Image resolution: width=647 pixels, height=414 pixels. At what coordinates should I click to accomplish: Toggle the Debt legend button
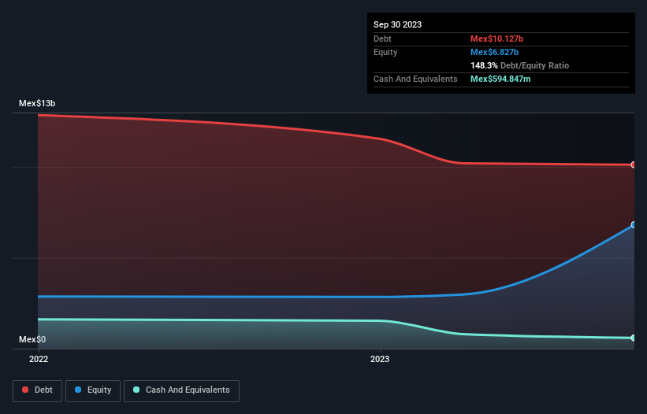tap(37, 390)
